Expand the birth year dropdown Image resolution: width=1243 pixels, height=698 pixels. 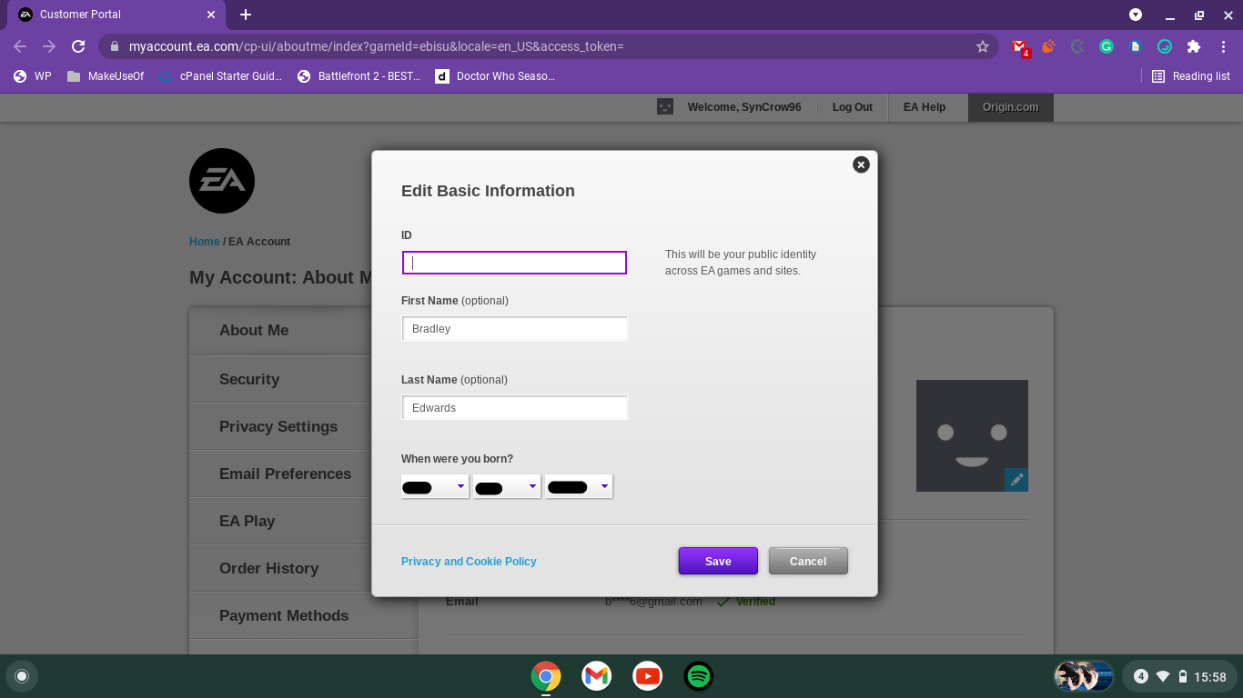[x=579, y=487]
